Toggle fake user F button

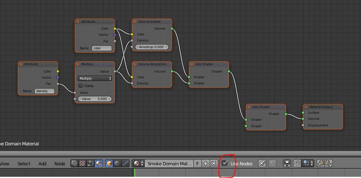click(x=197, y=163)
